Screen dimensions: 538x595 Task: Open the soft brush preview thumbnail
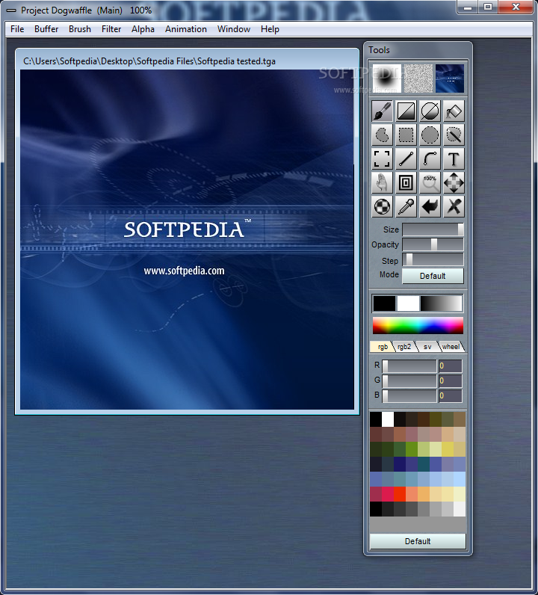[x=386, y=78]
